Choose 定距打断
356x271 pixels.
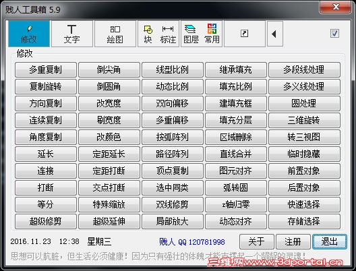coord(109,171)
